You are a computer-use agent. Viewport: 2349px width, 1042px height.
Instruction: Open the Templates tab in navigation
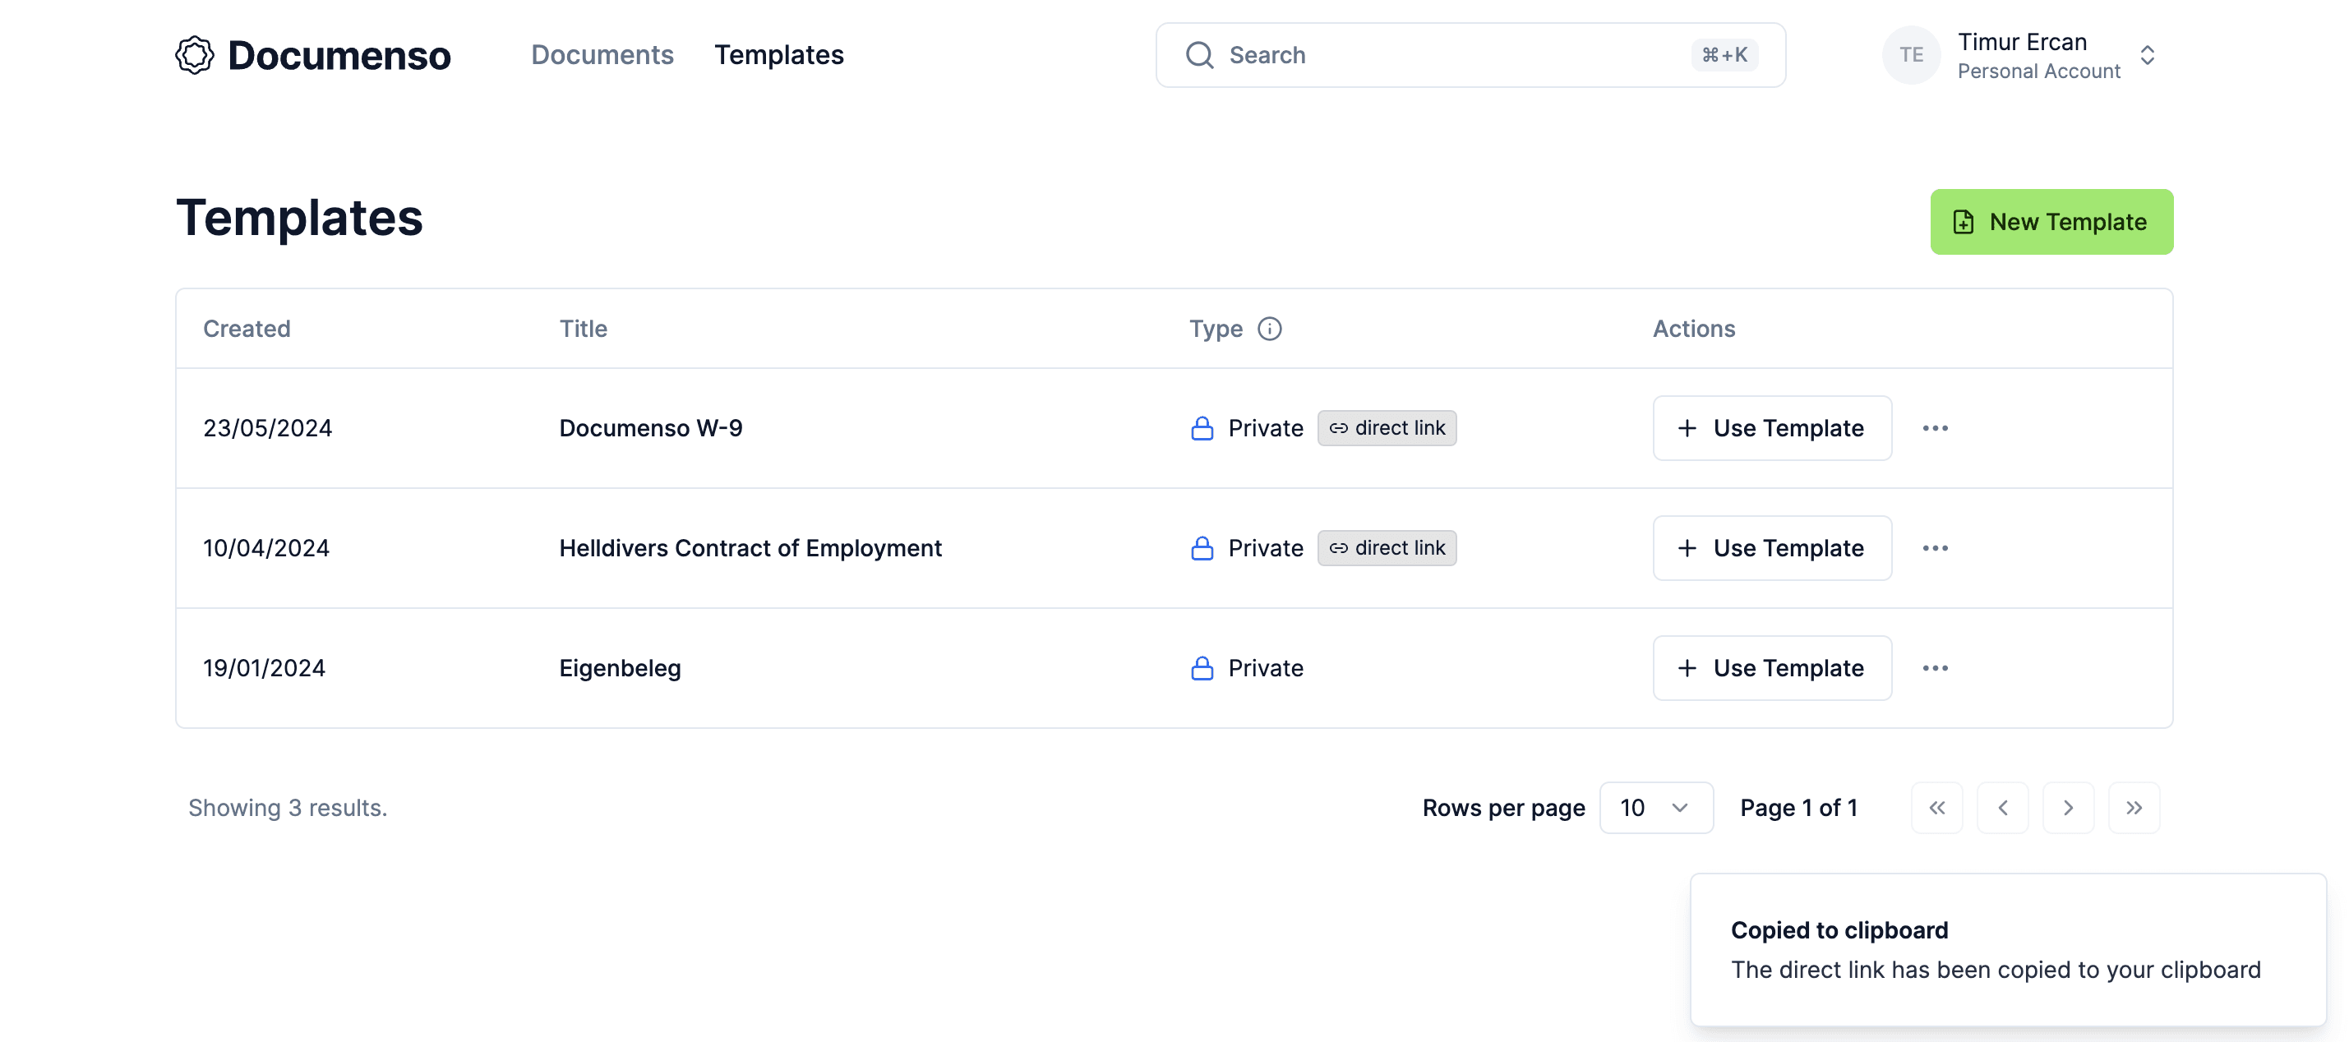pyautogui.click(x=778, y=54)
